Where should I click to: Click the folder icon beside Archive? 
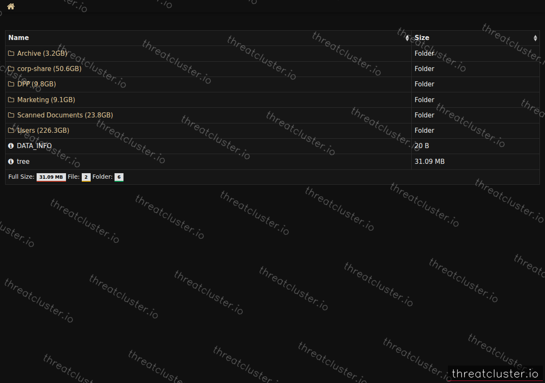[x=11, y=53]
